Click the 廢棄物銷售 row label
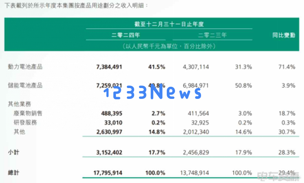Image resolution: width=304 pixels, height=183 pixels. tap(28, 113)
